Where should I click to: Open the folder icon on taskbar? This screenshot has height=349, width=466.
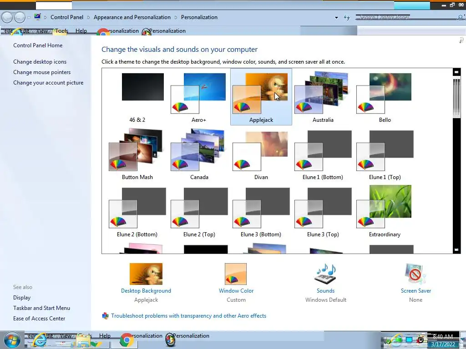[84, 341]
